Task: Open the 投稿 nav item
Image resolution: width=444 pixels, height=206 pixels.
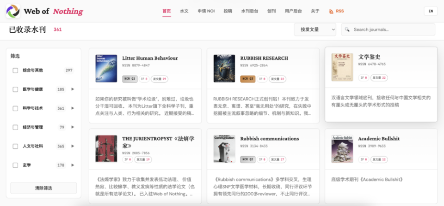Action: coord(228,11)
